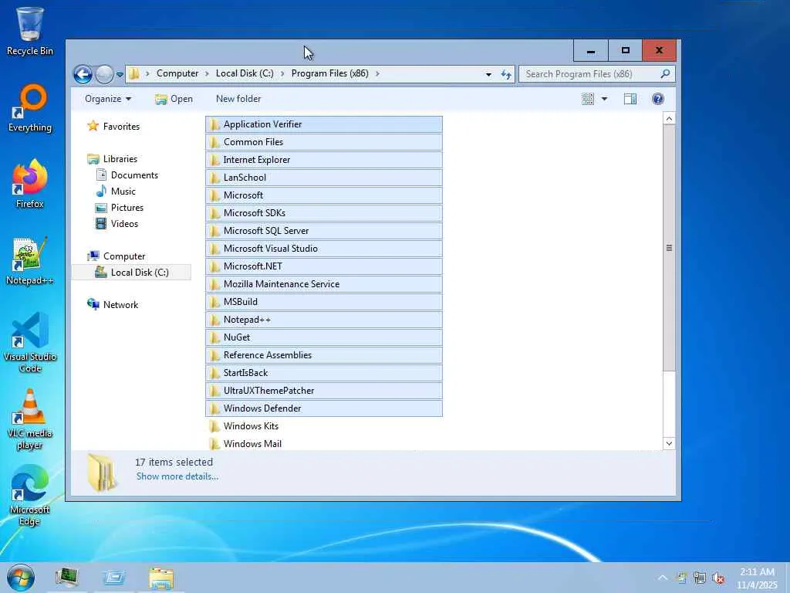The height and width of the screenshot is (593, 790).
Task: Open the recent pages dropdown arrow
Action: pos(120,75)
